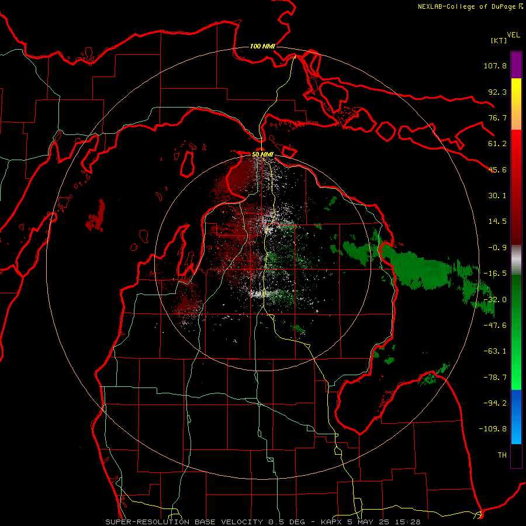Click the -47.6 velocity scale value
The width and height of the screenshot is (526, 526).
pyautogui.click(x=495, y=326)
